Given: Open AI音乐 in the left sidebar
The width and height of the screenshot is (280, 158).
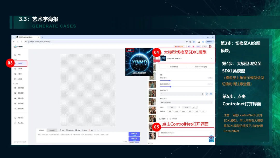Looking at the screenshot, I should tap(18, 74).
